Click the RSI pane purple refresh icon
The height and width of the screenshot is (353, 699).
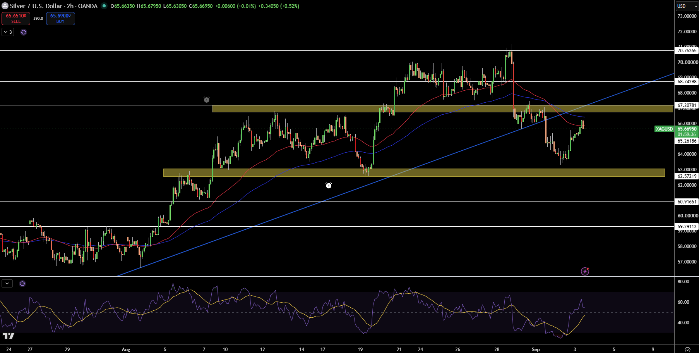point(22,284)
